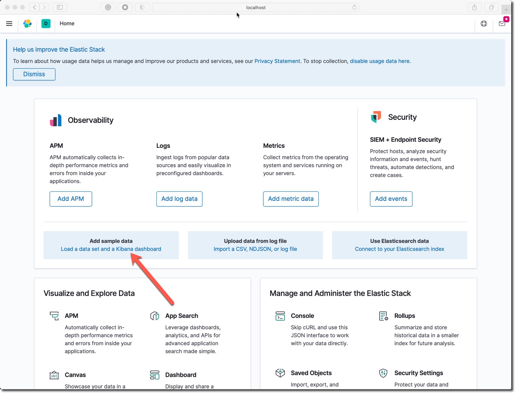Screen dimensions: 515x393
Task: Open APM under Visualize and Explore Data
Action: pos(71,316)
